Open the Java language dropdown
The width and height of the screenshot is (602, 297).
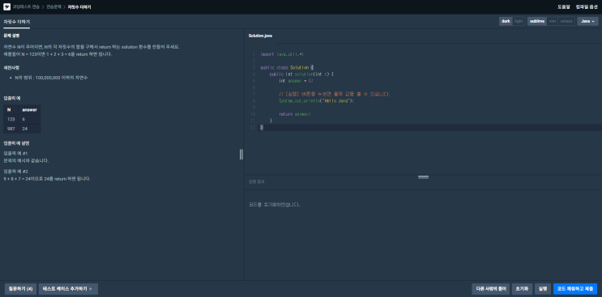coord(587,21)
